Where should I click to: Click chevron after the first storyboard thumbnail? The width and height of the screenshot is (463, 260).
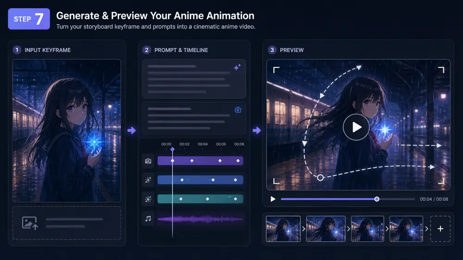304,229
